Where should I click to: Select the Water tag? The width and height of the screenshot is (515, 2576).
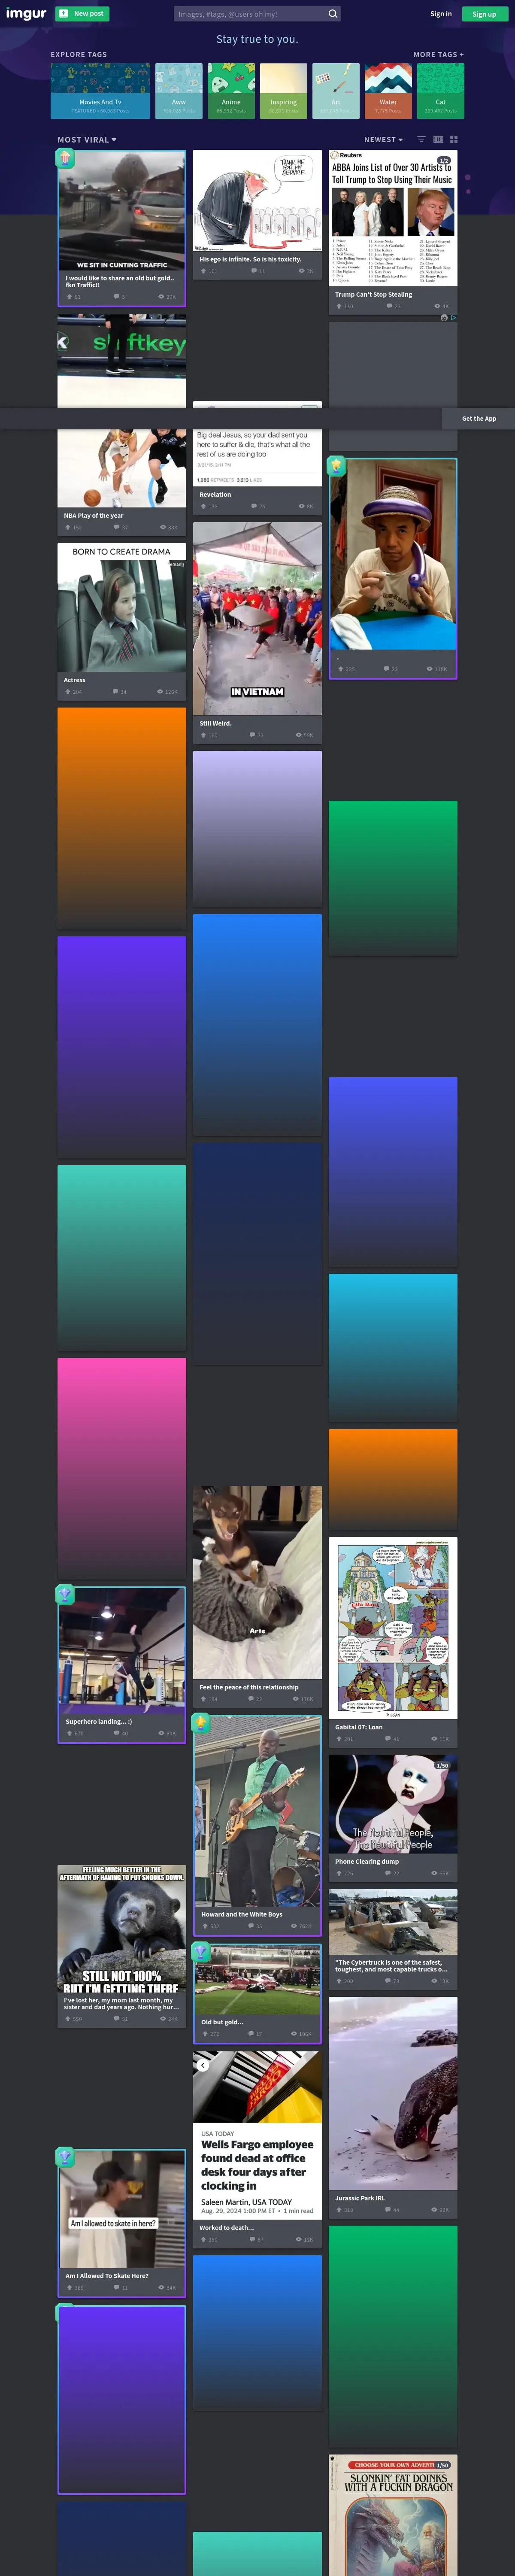click(388, 91)
